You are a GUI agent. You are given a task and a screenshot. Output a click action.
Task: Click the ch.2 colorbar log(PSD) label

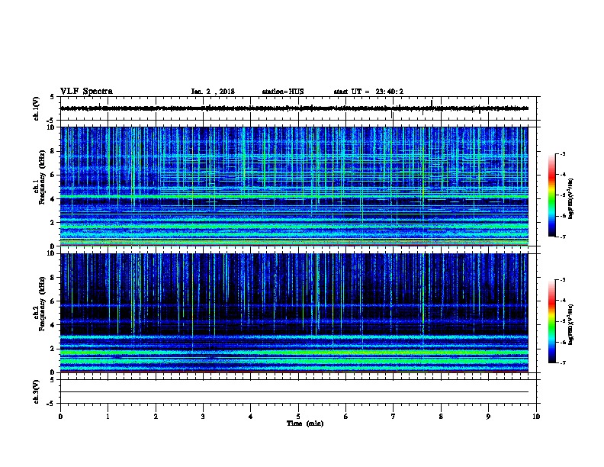570,324
